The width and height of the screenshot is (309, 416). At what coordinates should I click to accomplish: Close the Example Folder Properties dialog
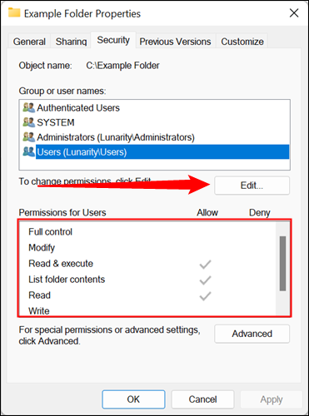294,13
